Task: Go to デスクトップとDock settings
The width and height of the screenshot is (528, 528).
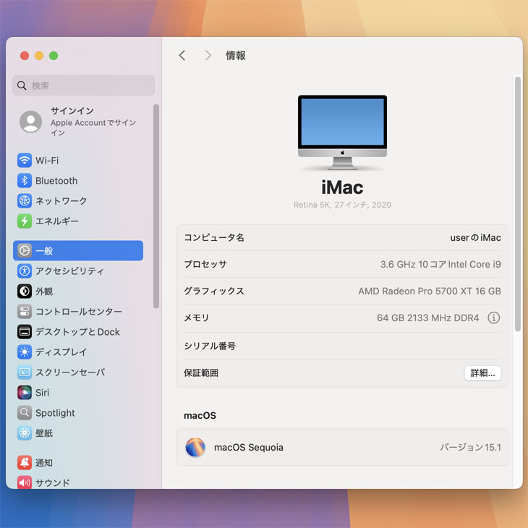Action: [77, 332]
